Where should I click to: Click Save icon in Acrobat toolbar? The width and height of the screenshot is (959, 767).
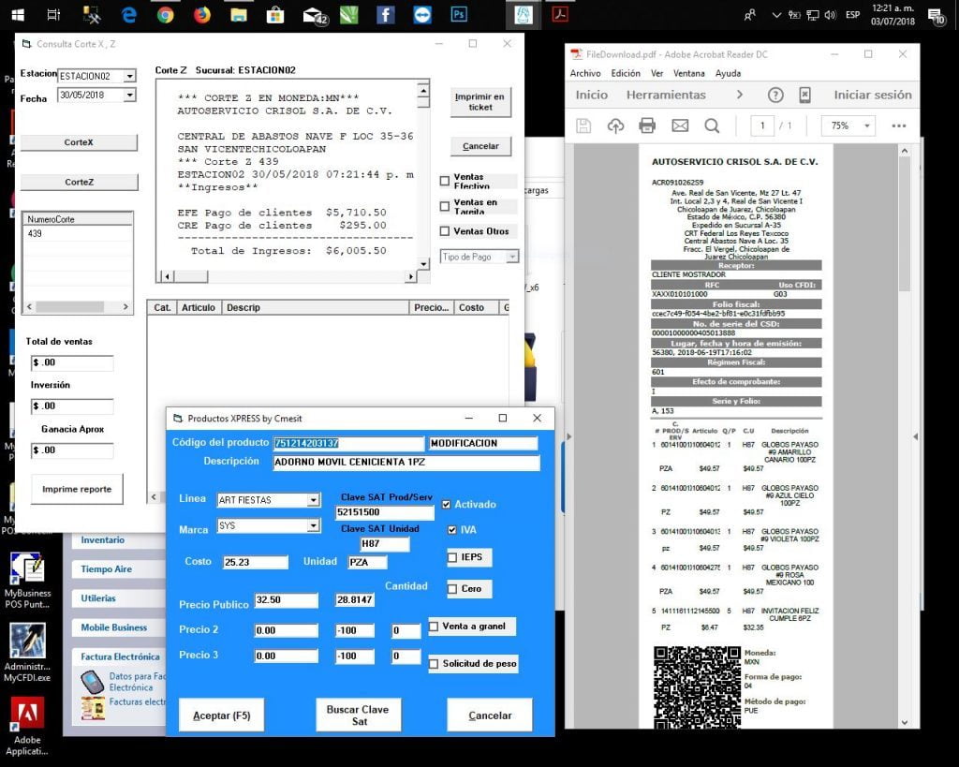[x=583, y=126]
